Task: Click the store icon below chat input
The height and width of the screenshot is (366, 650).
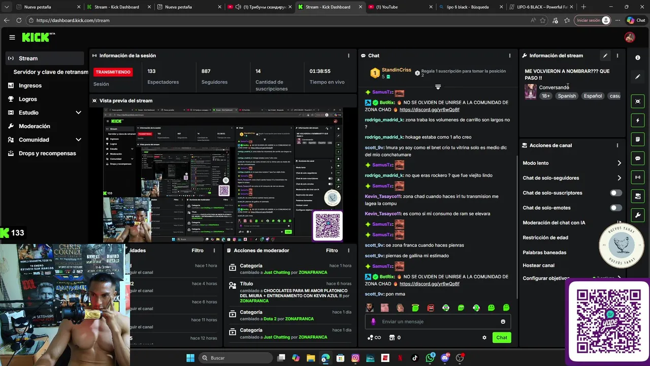Action: (x=392, y=338)
